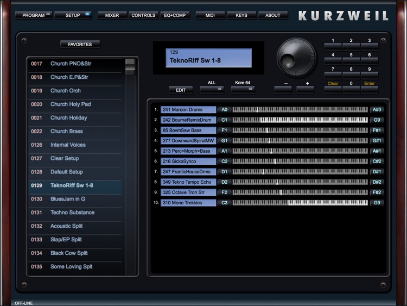Open zone 10 program 310 Mono Trekkies
Image resolution: width=407 pixels, height=306 pixels.
pyautogui.click(x=188, y=203)
